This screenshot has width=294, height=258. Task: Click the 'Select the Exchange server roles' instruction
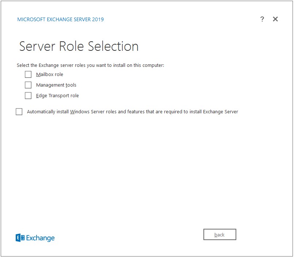90,65
